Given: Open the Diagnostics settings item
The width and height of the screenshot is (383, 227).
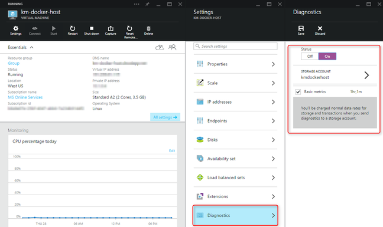Looking at the screenshot, I should [x=235, y=215].
